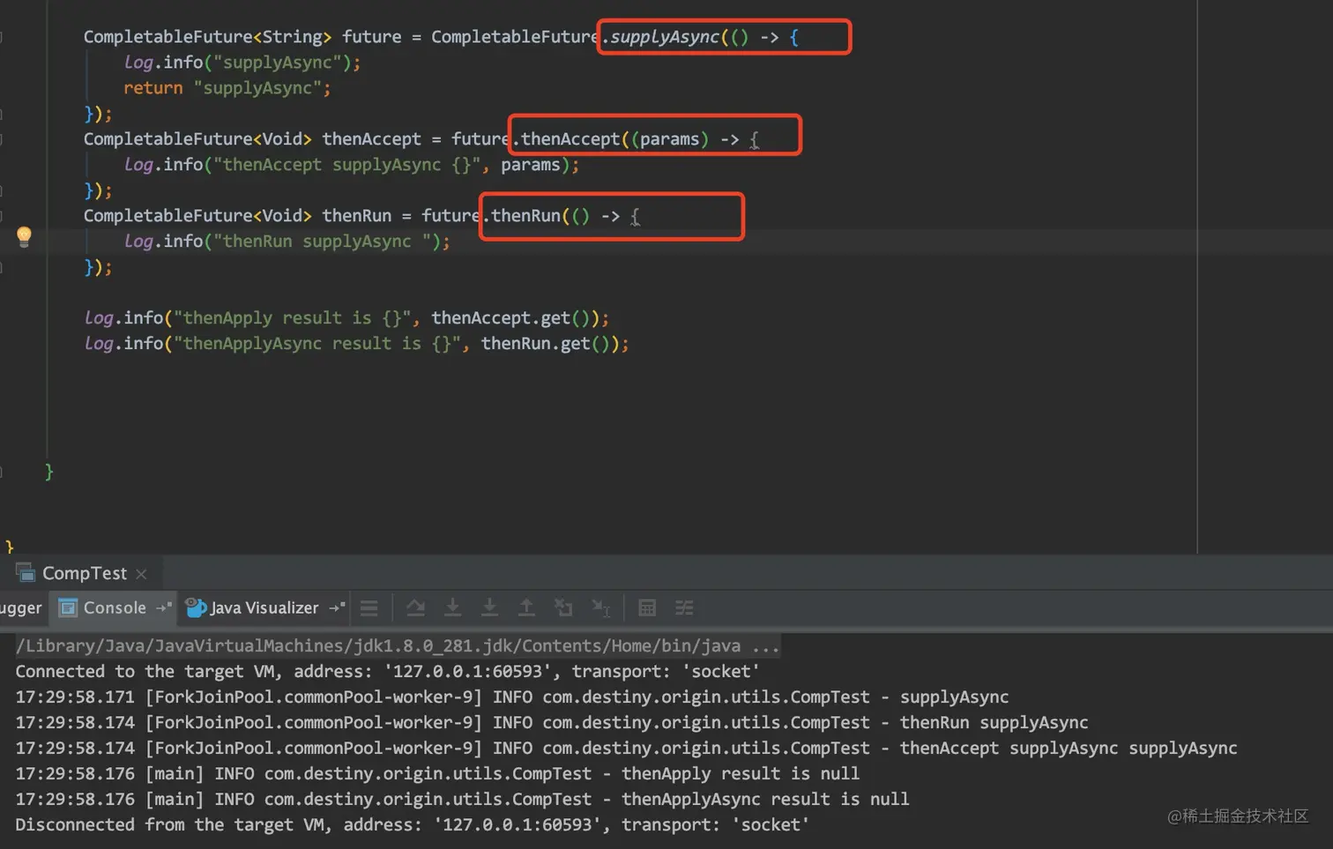This screenshot has height=849, width=1333.
Task: Open Evaluate Expression calculator icon
Action: pyautogui.click(x=647, y=608)
